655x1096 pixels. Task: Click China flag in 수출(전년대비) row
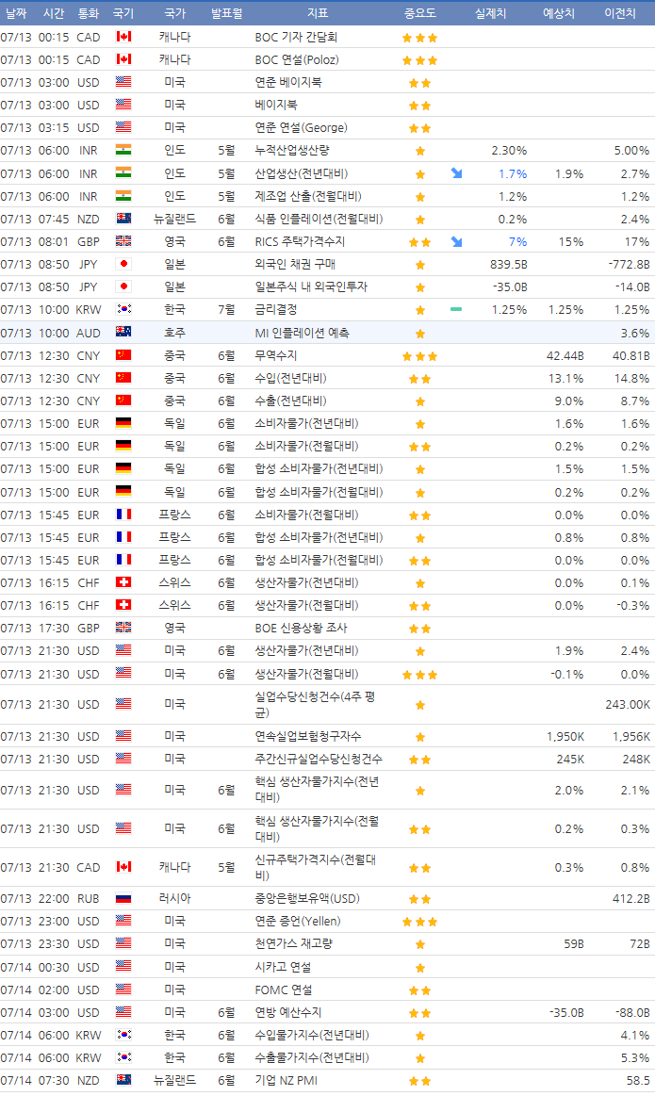(x=123, y=401)
